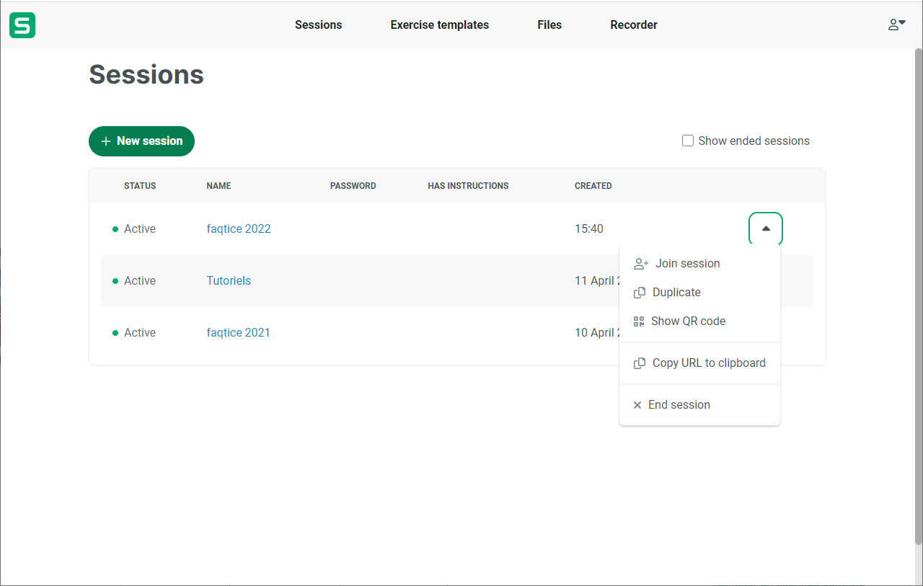923x586 pixels.
Task: Click the Join session person icon
Action: (x=640, y=264)
